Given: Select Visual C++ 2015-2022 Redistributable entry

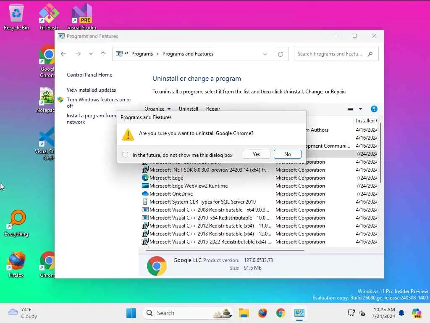Looking at the screenshot, I should 259,241.
